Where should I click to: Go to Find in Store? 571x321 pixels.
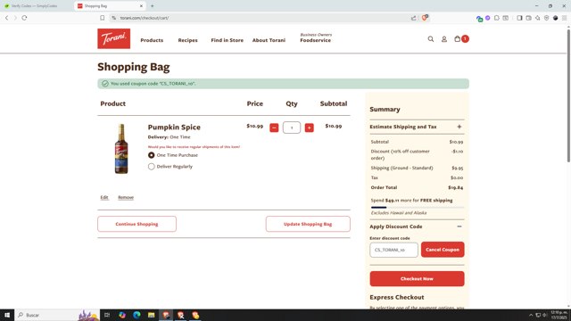[x=227, y=40]
